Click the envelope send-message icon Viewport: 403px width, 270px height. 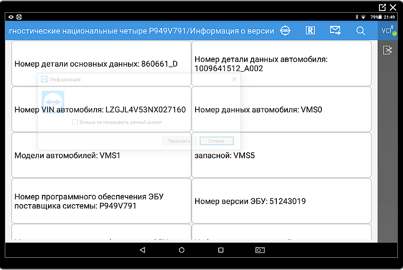click(x=335, y=31)
